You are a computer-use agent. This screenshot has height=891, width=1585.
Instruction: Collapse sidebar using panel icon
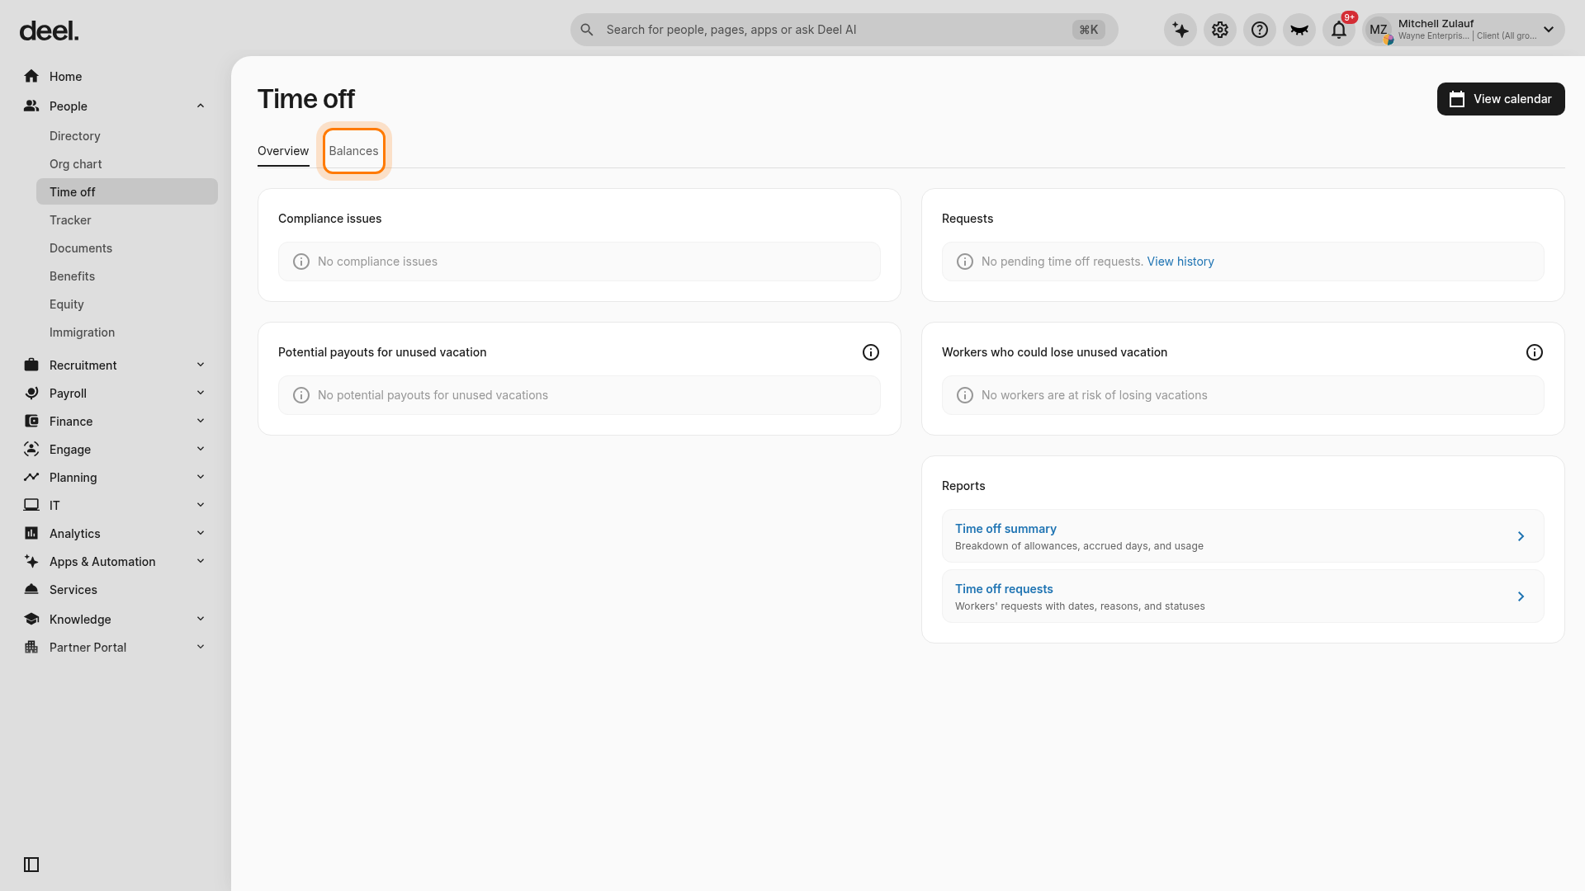(x=31, y=865)
